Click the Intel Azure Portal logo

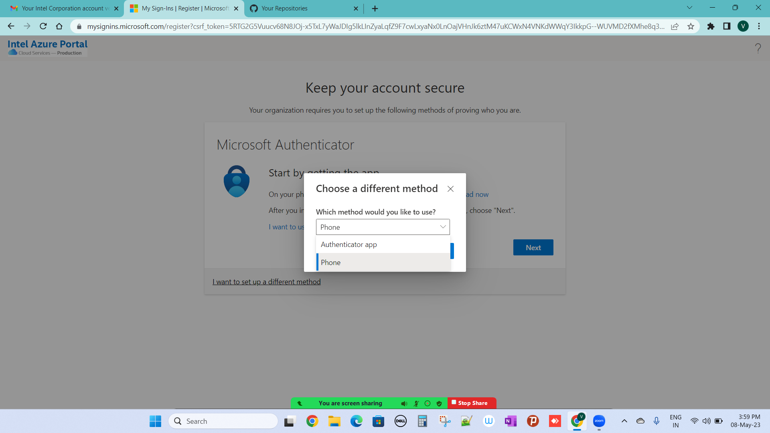tap(47, 47)
